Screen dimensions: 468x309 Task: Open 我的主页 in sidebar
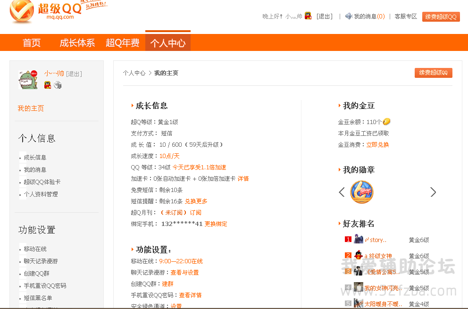[x=31, y=109]
